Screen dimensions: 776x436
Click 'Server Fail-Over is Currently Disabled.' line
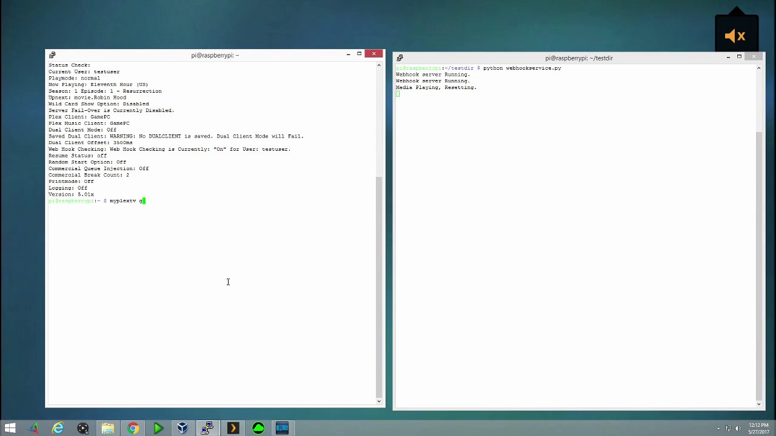click(x=112, y=110)
